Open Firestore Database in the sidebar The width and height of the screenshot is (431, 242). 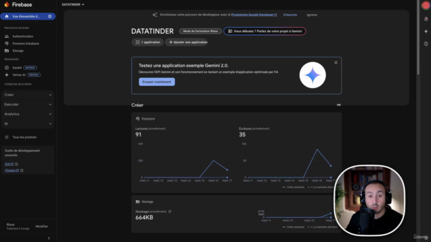pos(26,43)
